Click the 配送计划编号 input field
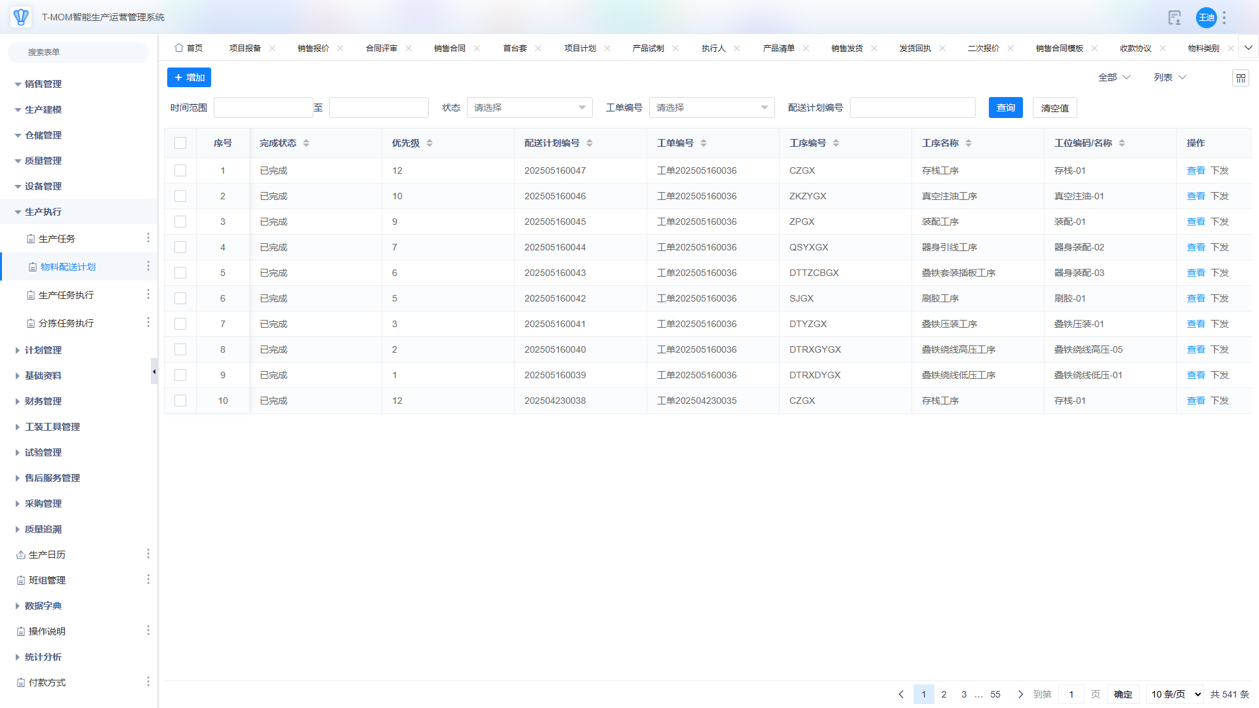This screenshot has width=1259, height=708. pos(912,108)
